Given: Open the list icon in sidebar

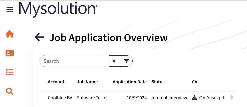Looking at the screenshot, I should pyautogui.click(x=10, y=72).
